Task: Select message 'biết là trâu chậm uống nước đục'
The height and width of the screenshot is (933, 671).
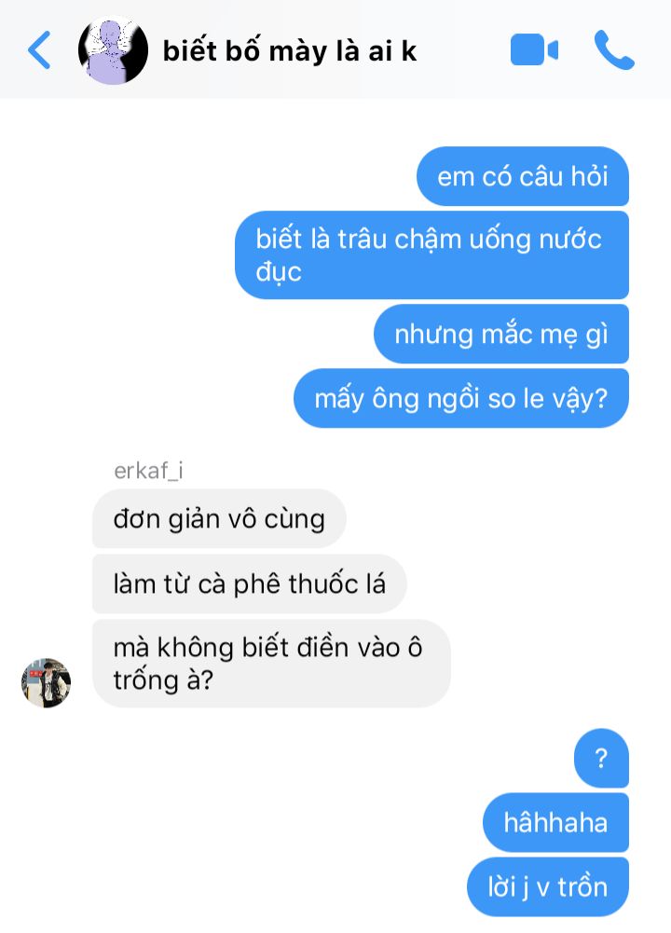Action: click(x=431, y=254)
